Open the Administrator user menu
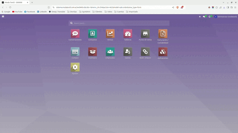 [x=226, y=16]
